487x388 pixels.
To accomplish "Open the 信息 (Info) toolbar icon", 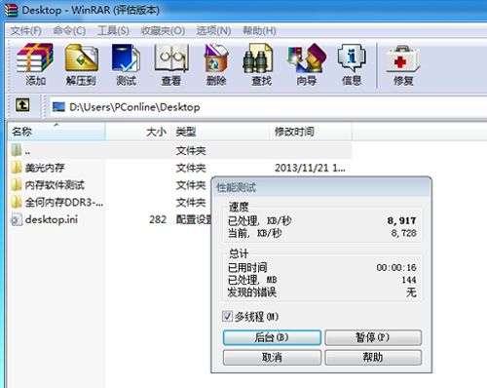I will [352, 58].
